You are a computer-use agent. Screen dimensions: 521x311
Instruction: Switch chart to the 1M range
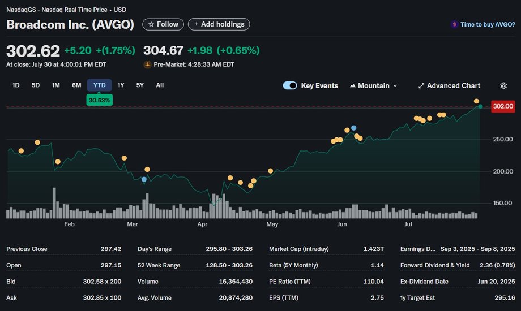click(56, 85)
